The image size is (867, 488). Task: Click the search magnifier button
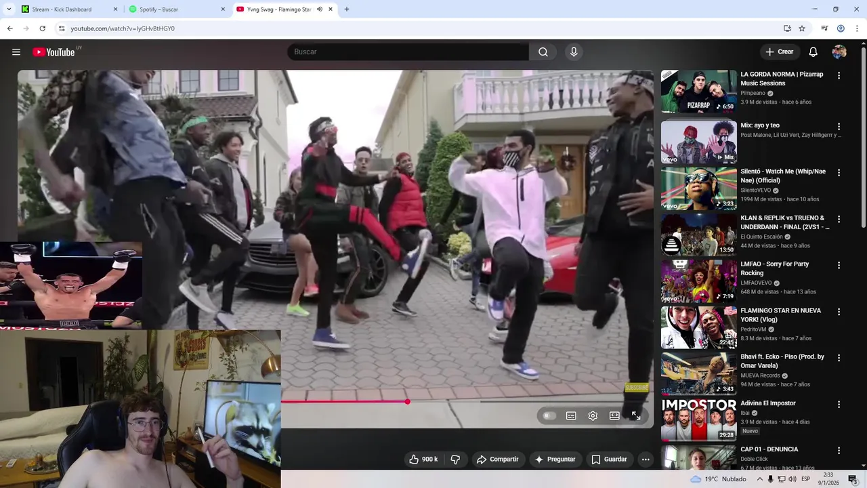(x=543, y=52)
